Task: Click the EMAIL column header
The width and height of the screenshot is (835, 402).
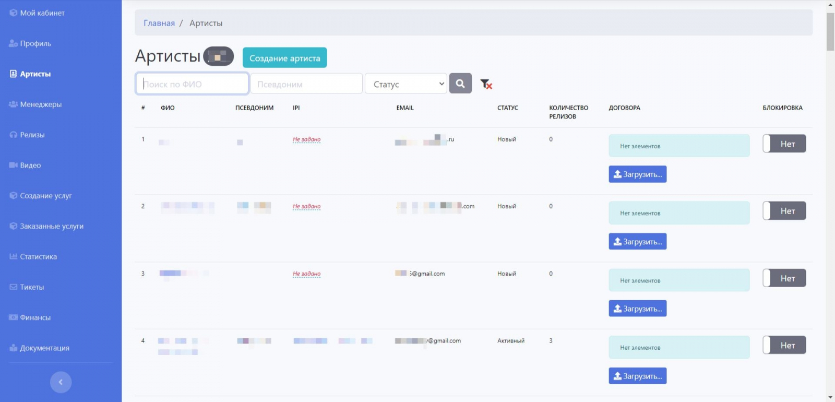Action: coord(405,108)
